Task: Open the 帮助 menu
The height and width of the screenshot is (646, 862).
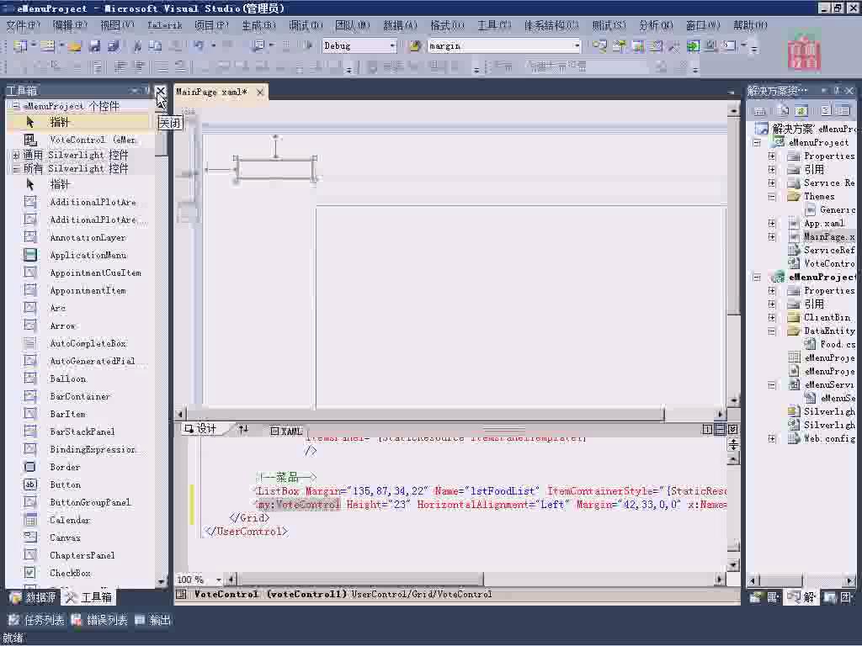Action: [750, 25]
